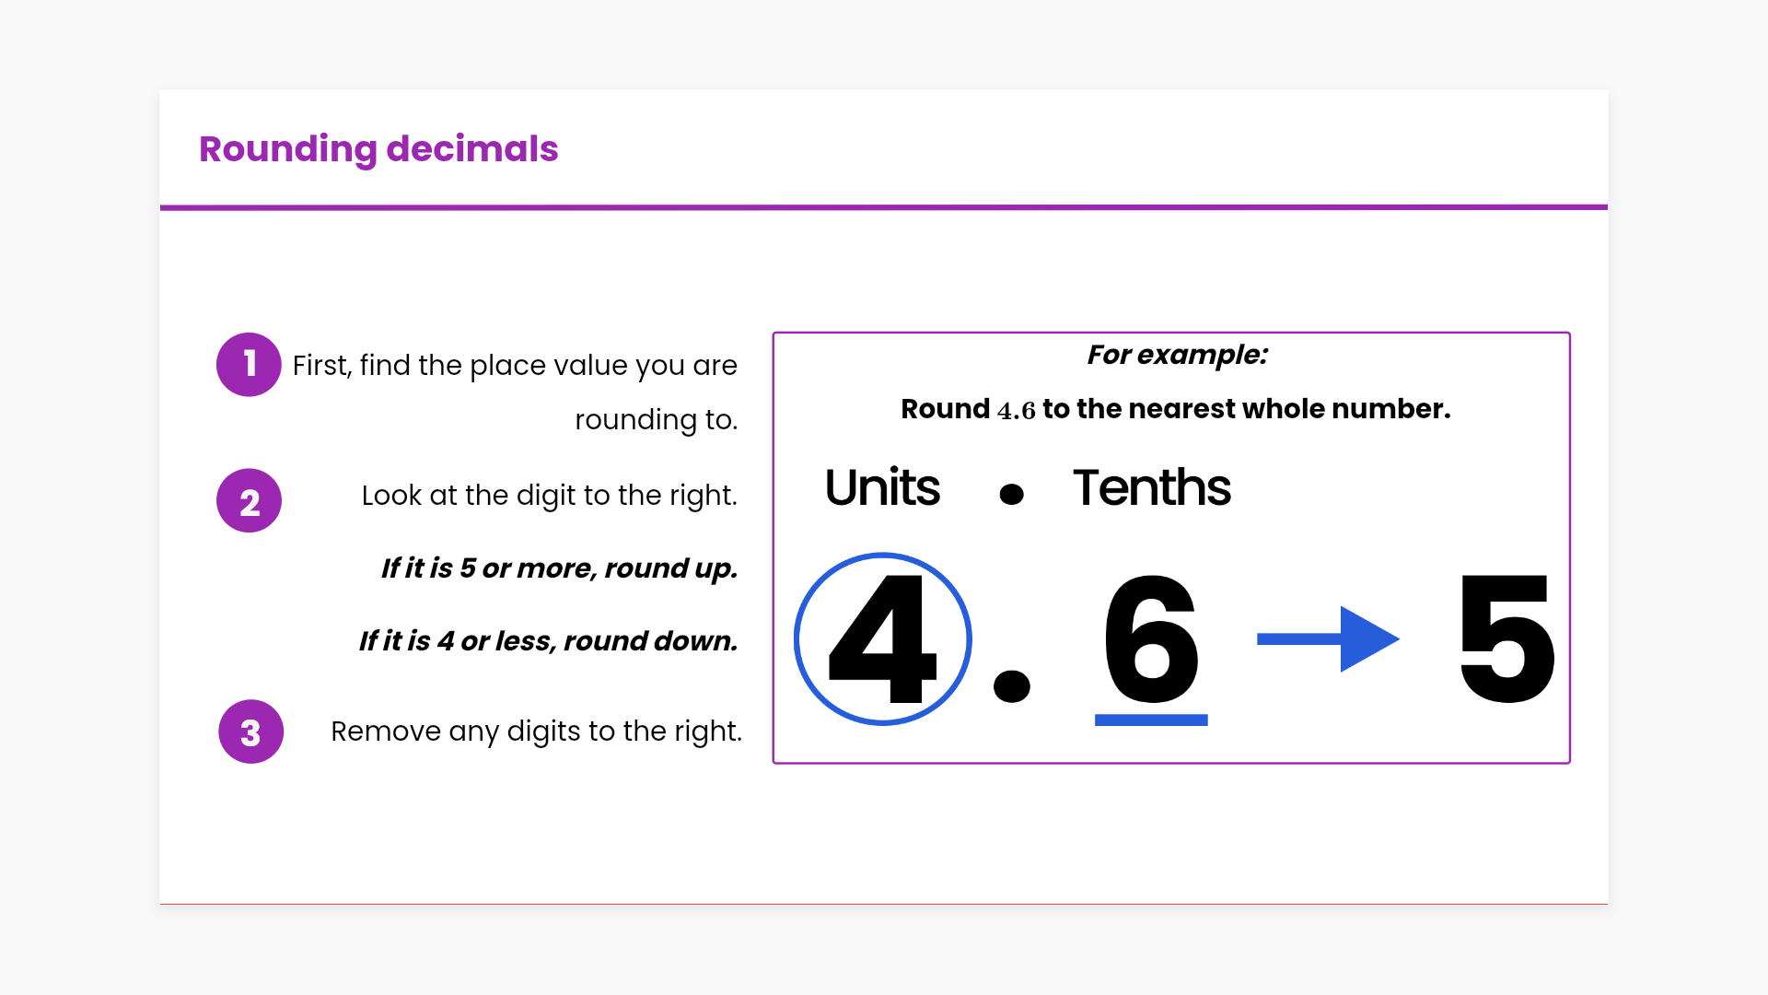
Task: Select the "Units" column label
Action: [x=882, y=487]
